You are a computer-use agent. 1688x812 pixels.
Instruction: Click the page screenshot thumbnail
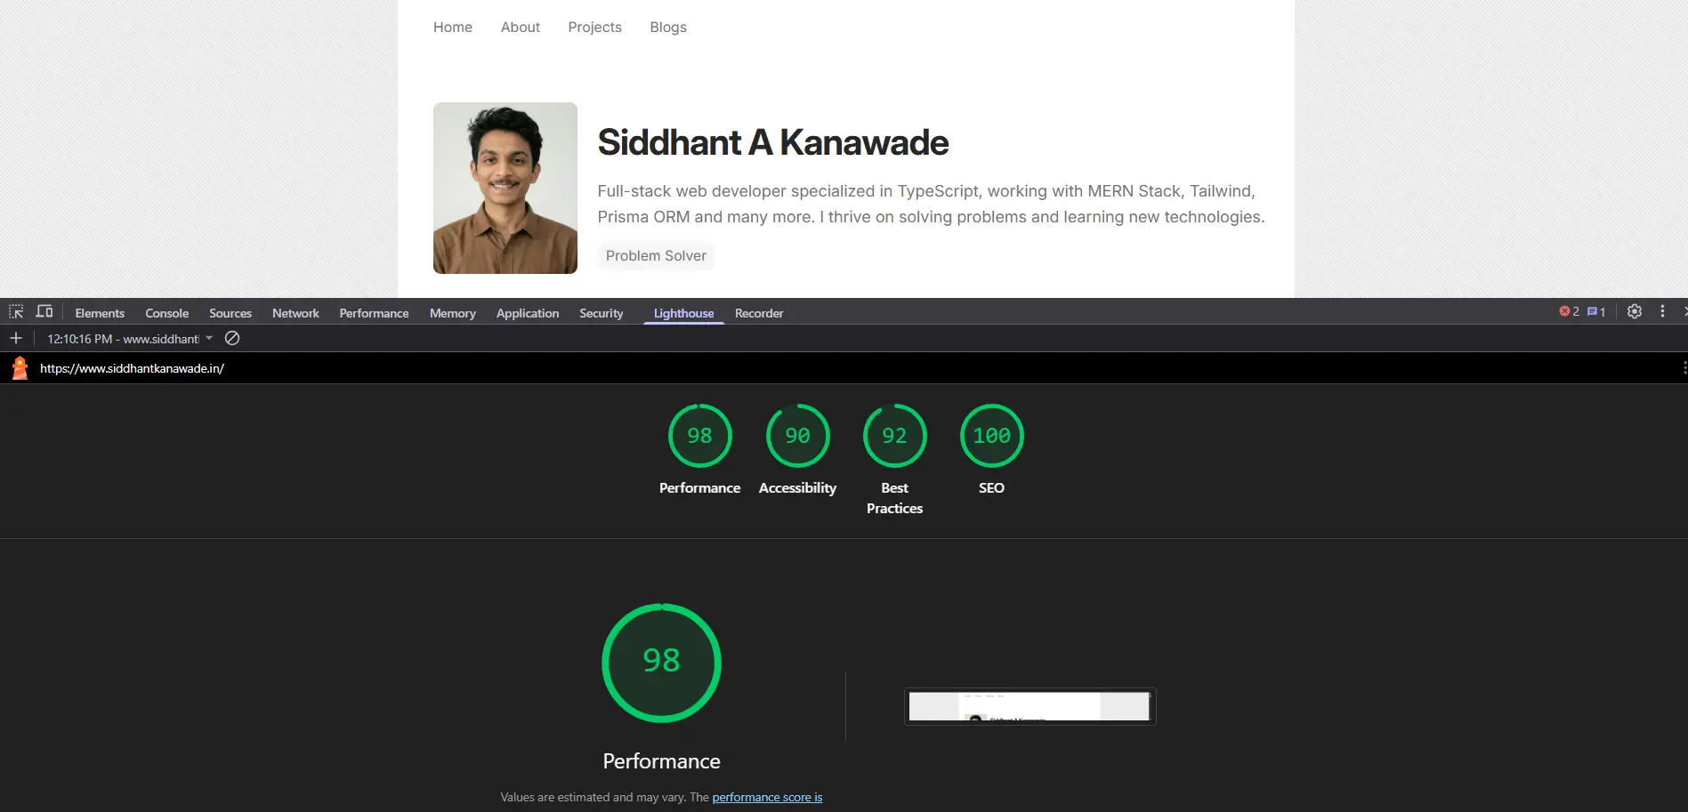pyautogui.click(x=1029, y=706)
